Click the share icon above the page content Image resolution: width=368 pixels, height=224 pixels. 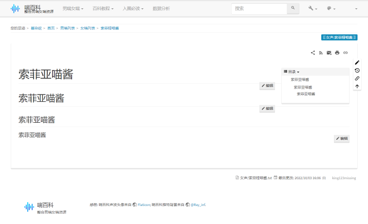coord(313,53)
